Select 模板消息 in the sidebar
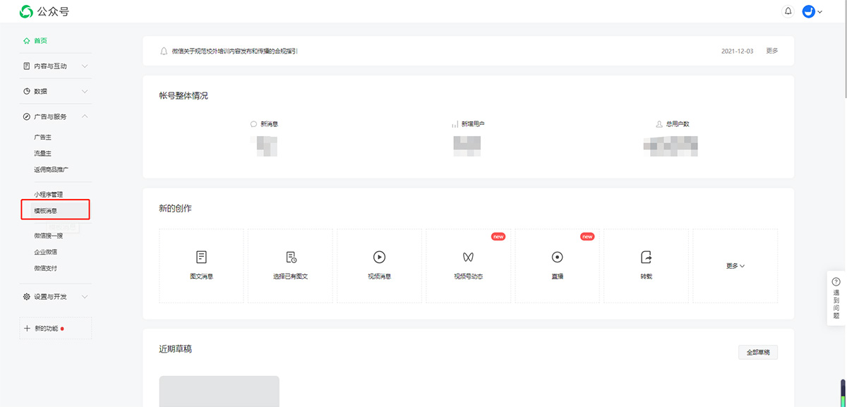847x407 pixels. click(x=46, y=210)
